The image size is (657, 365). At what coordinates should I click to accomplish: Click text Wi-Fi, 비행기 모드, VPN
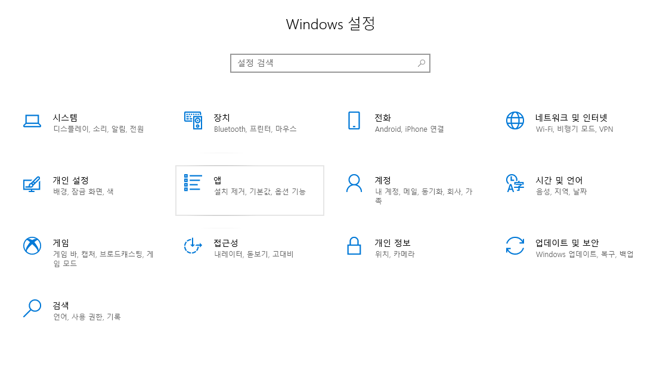[x=575, y=129]
